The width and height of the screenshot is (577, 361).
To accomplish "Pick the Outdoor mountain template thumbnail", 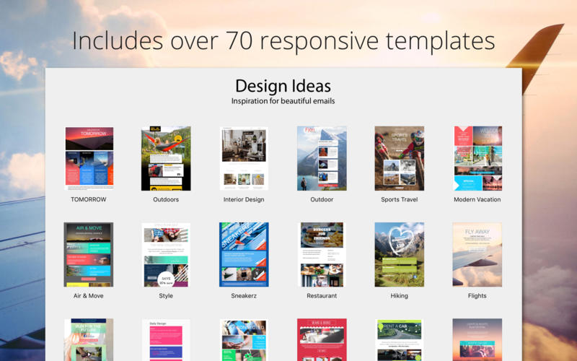I will coord(322,158).
